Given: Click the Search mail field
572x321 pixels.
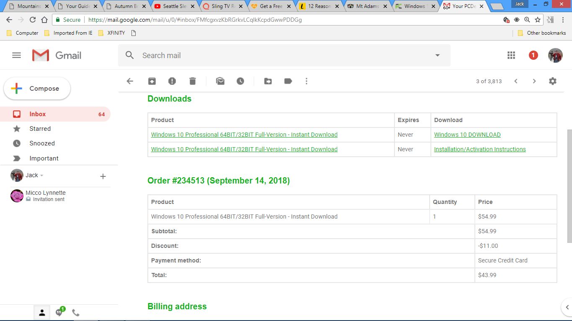Looking at the screenshot, I should point(284,55).
